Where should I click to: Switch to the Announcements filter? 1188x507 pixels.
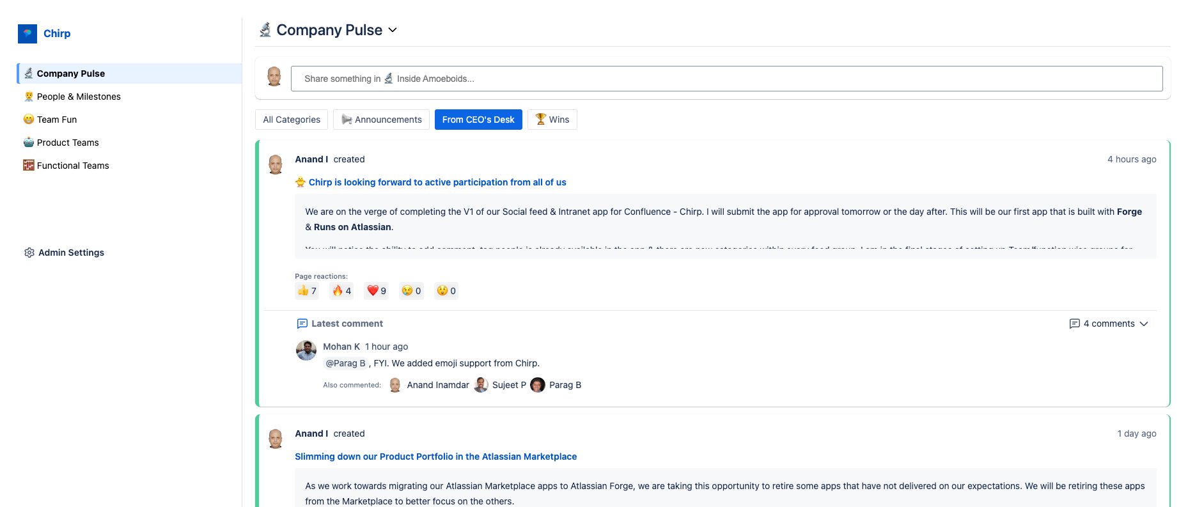click(381, 120)
